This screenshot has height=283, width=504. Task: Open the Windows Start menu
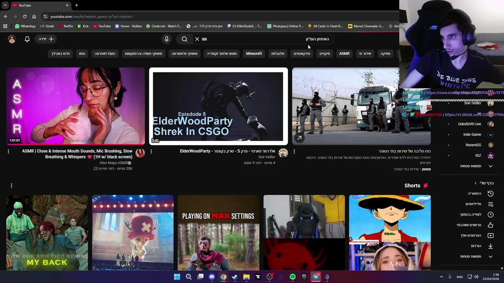tap(177, 277)
